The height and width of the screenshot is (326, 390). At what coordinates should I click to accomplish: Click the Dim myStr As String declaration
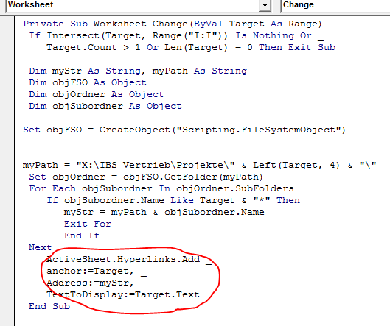pos(138,71)
